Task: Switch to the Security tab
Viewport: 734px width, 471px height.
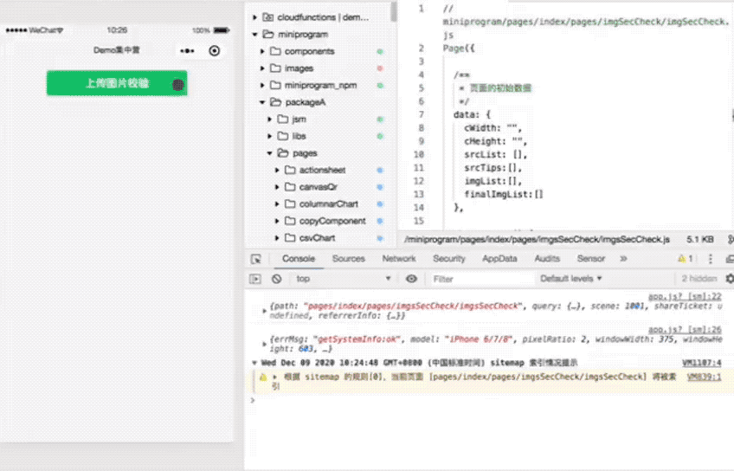Action: (x=449, y=258)
